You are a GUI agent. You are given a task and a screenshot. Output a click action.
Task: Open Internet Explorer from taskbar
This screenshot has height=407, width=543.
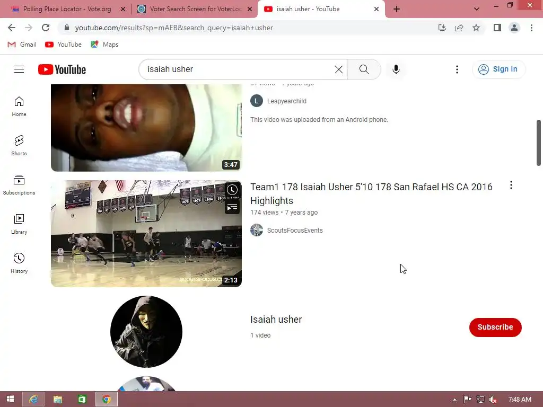[x=33, y=399]
